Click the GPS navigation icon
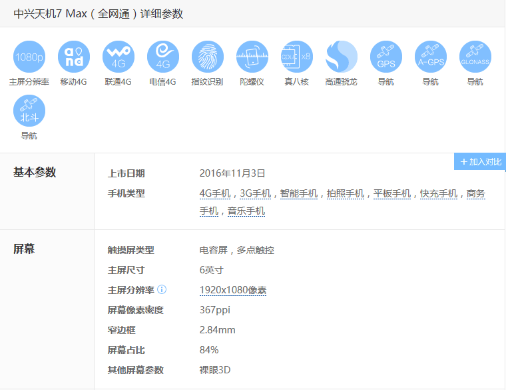This screenshot has width=506, height=390. [386, 57]
